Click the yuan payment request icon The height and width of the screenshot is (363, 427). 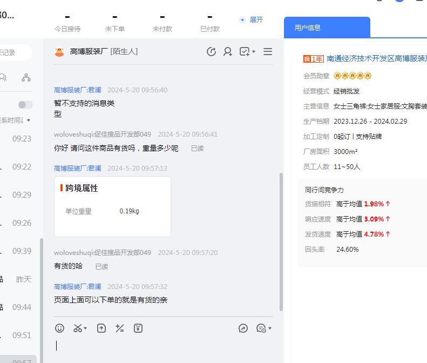[x=138, y=328]
